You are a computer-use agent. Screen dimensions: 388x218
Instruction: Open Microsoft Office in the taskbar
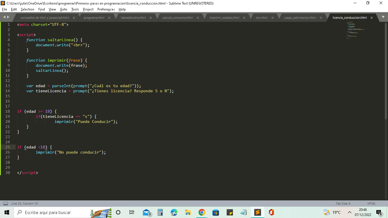click(x=271, y=212)
